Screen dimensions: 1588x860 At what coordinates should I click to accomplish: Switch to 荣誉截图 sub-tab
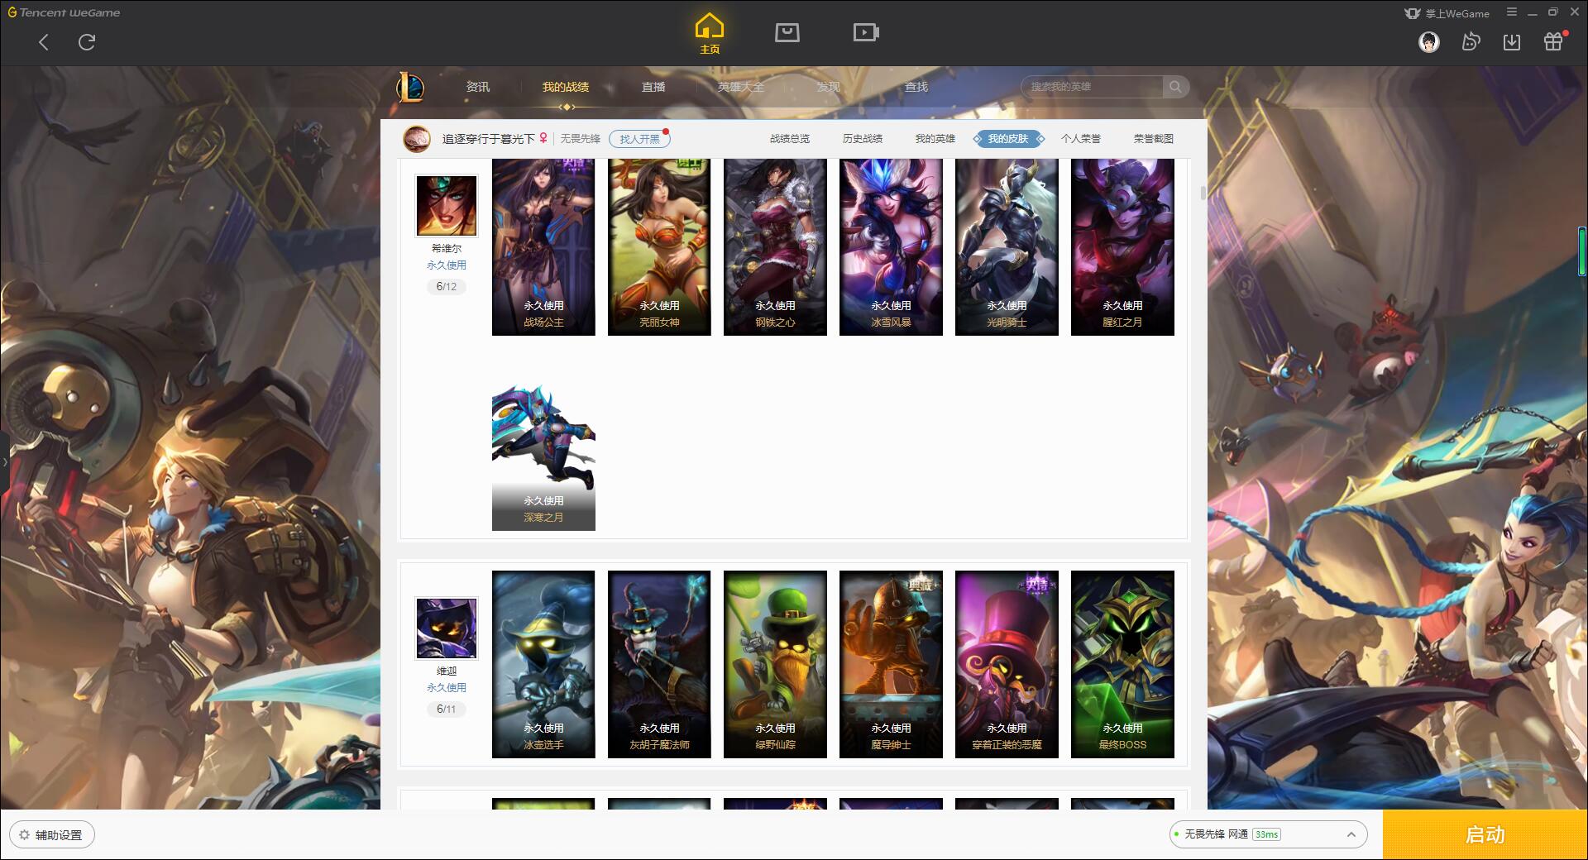coord(1154,139)
